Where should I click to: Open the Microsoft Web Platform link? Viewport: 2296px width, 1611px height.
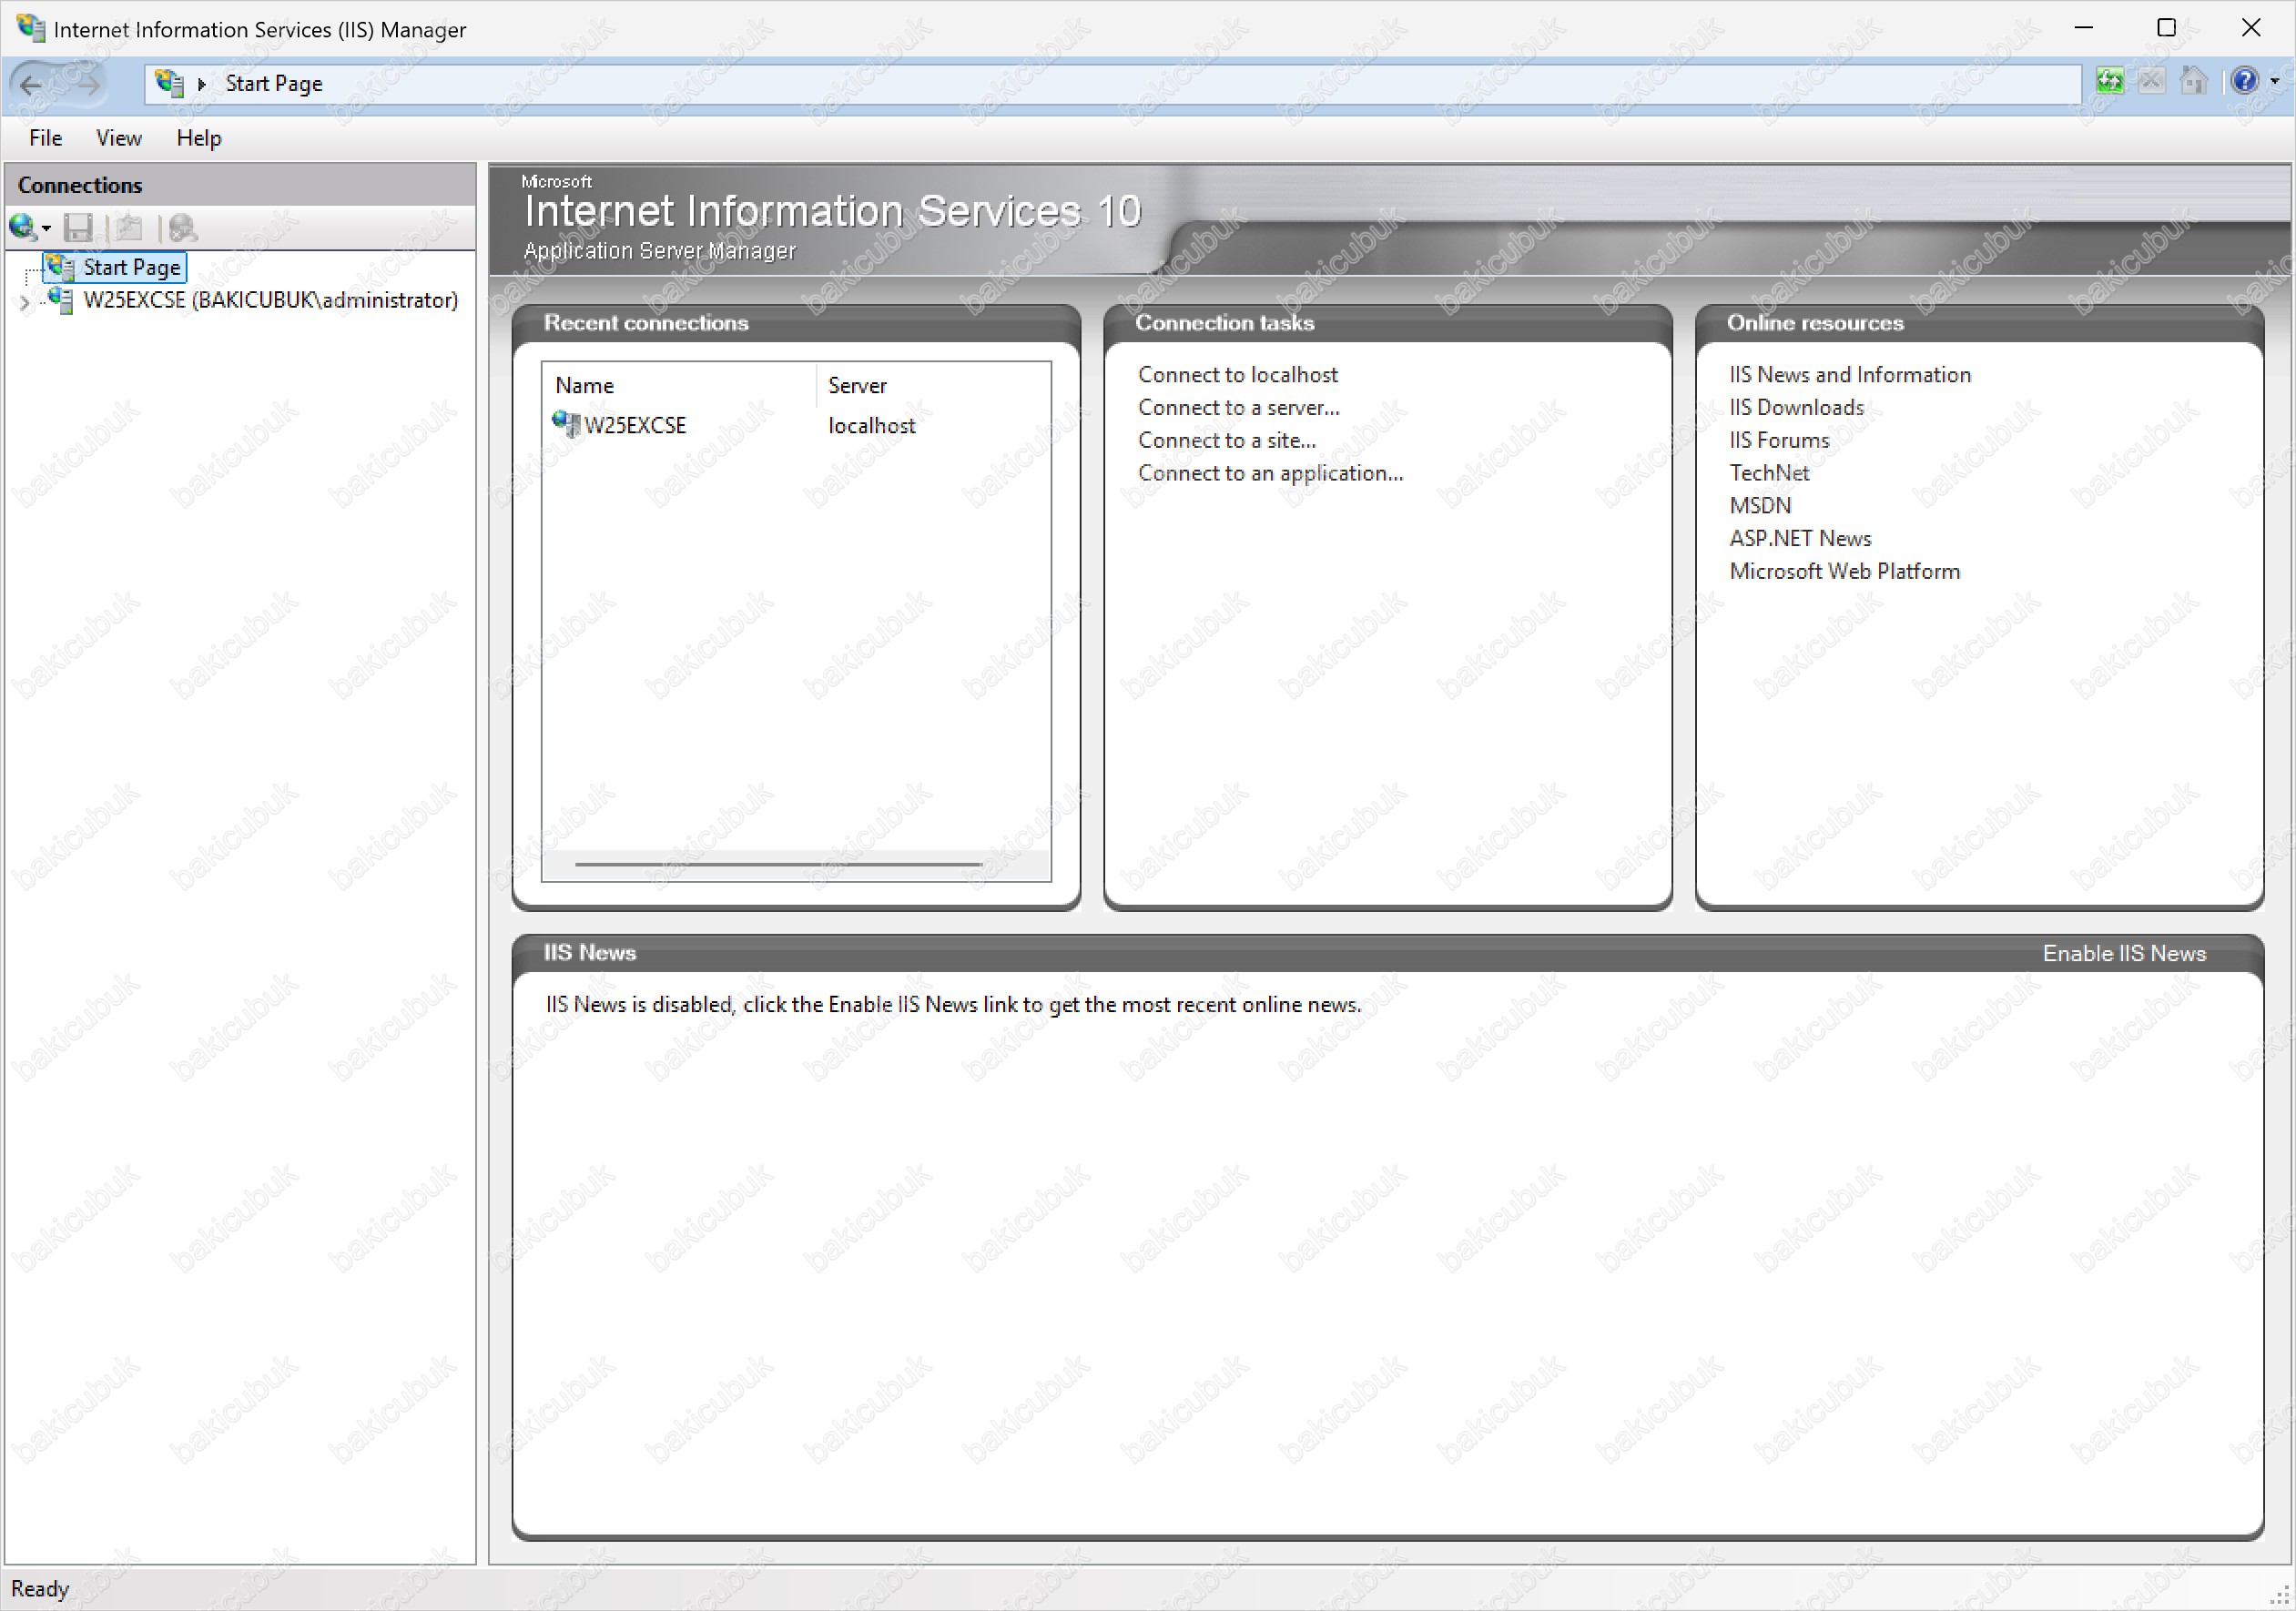point(1845,571)
